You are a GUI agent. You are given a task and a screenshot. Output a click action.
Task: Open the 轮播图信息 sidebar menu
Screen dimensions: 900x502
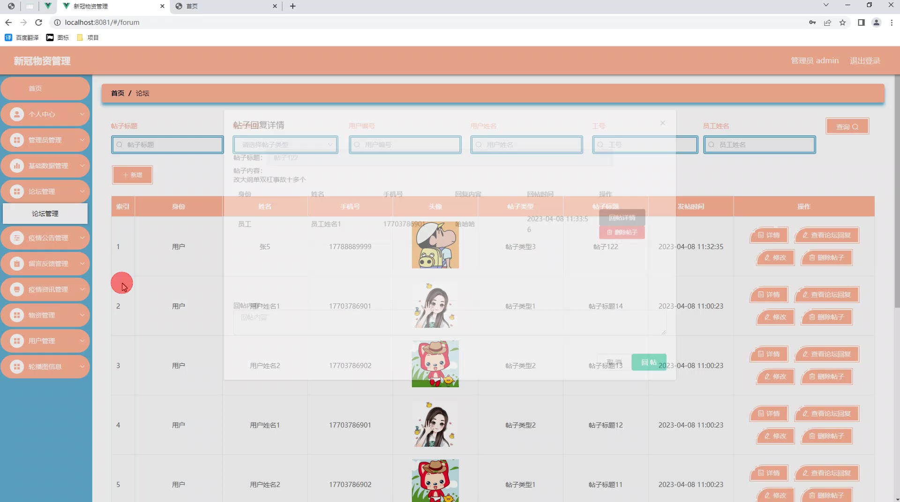(x=45, y=367)
